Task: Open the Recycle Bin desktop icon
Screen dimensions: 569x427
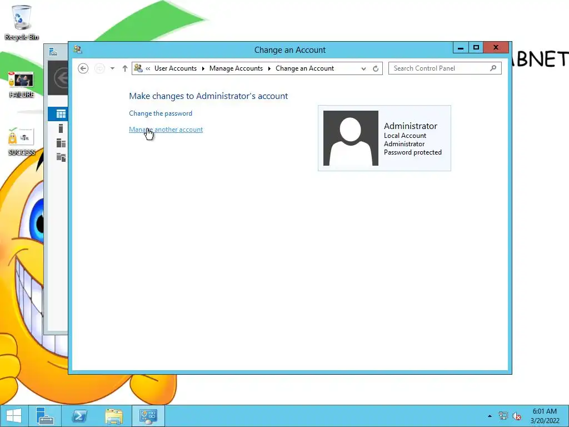Action: coord(22,22)
